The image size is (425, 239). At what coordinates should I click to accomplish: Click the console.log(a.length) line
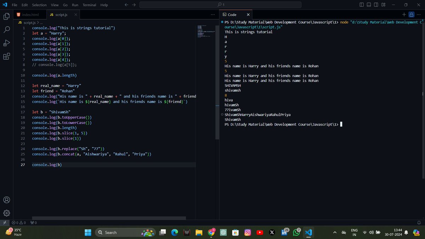pos(54,75)
